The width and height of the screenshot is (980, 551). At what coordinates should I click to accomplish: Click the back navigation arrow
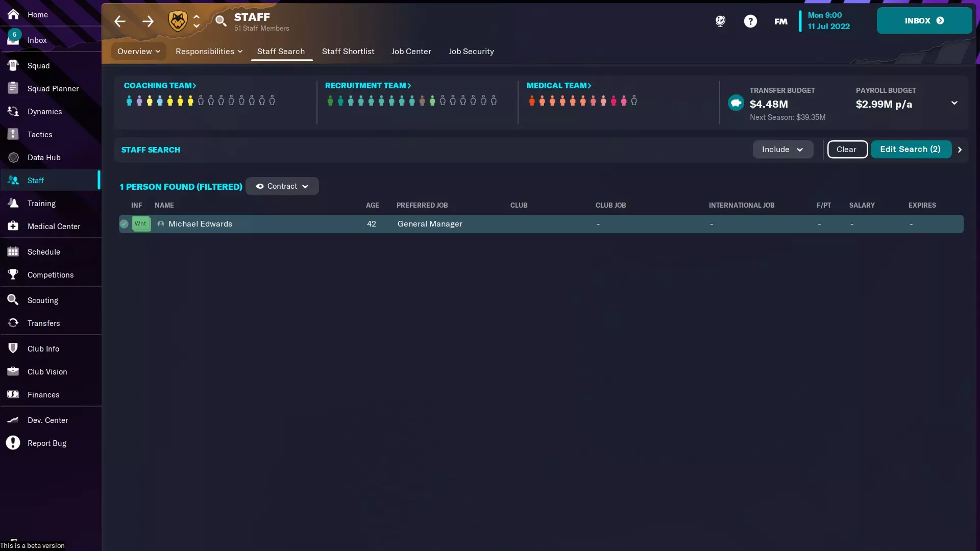120,21
